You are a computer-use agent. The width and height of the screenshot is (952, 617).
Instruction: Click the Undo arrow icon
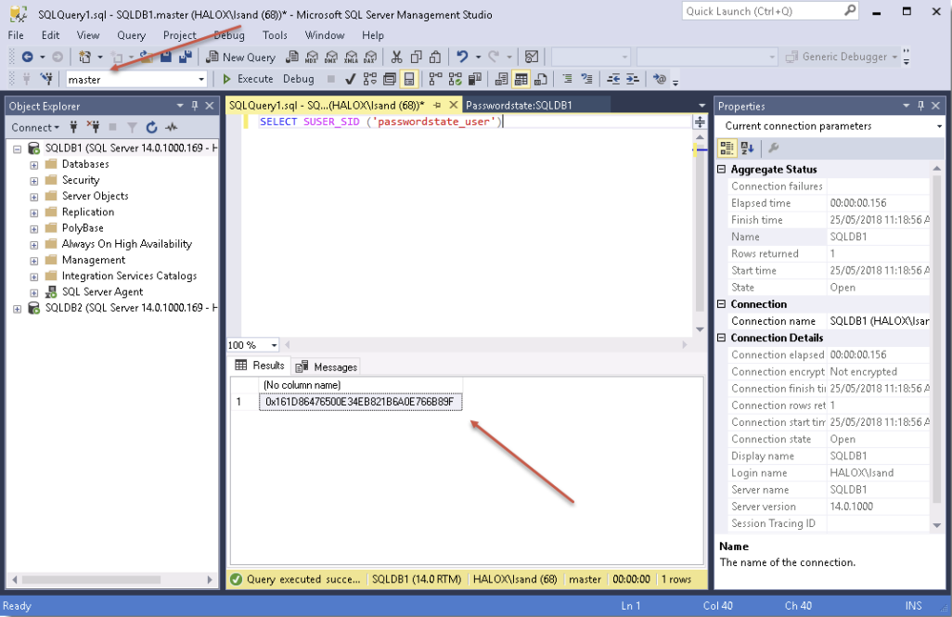tap(463, 57)
